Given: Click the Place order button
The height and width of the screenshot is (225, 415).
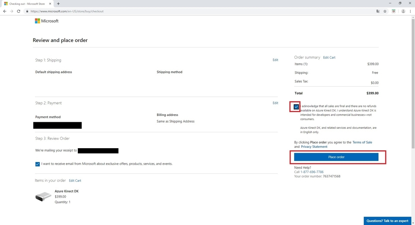Looking at the screenshot, I should click(336, 157).
